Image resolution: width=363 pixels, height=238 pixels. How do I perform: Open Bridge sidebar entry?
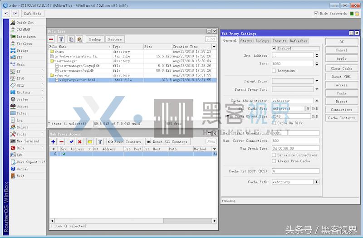click(x=22, y=50)
